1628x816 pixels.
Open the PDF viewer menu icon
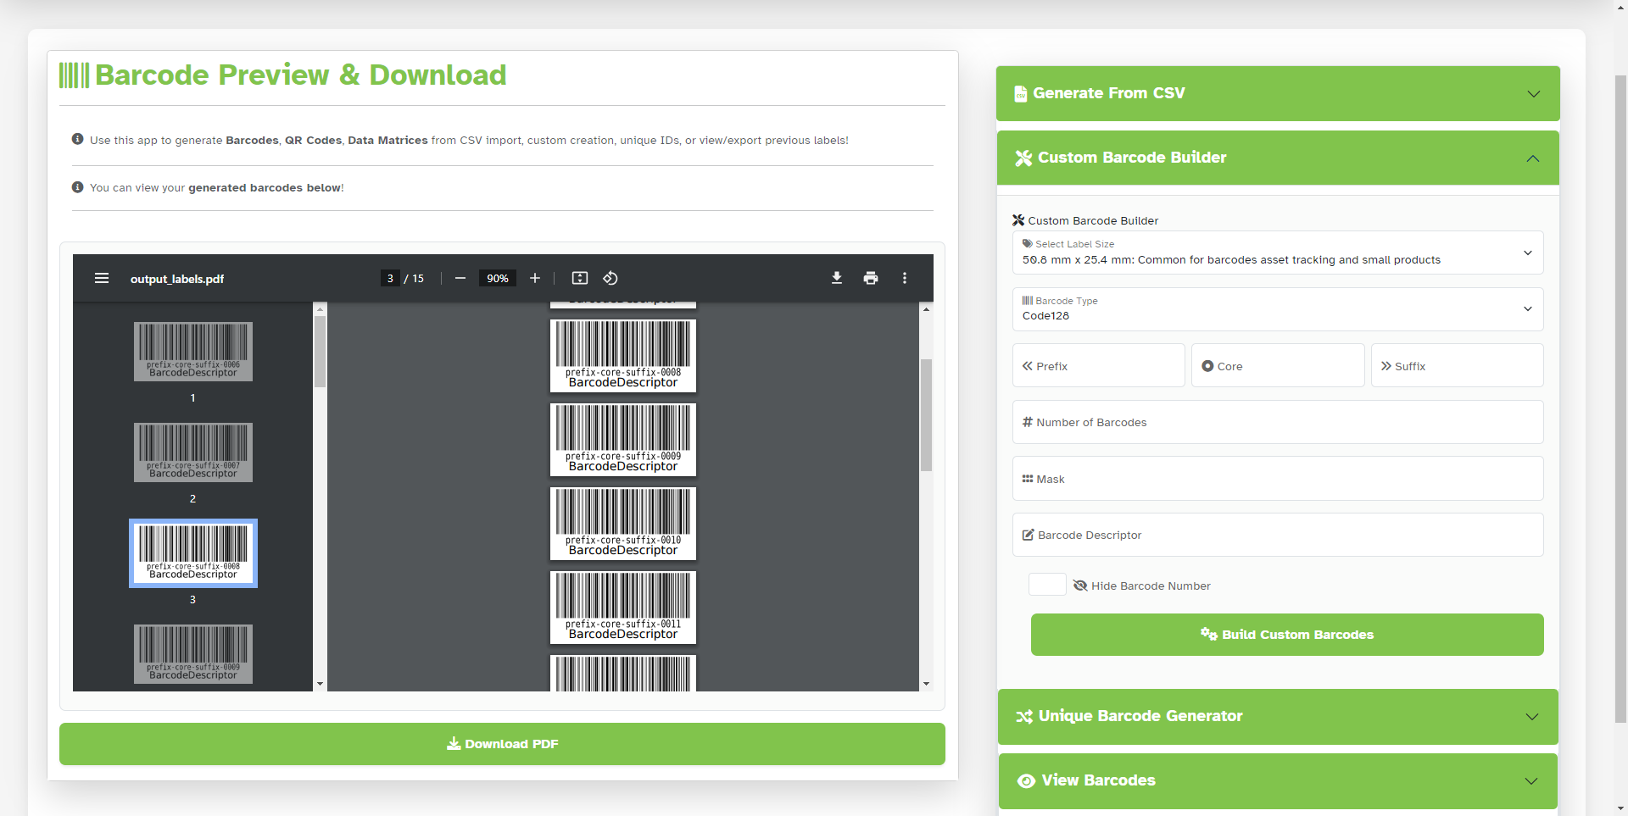[102, 278]
